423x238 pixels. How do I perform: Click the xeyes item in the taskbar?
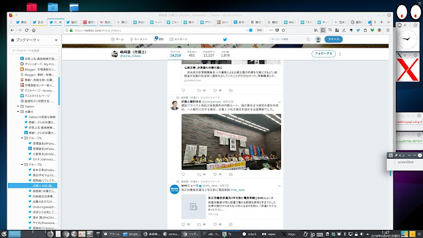point(269,234)
